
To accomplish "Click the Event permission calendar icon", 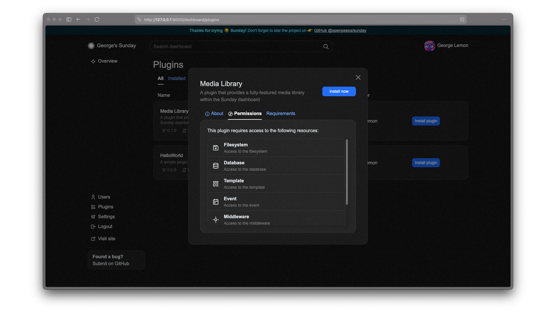I will click(x=216, y=202).
